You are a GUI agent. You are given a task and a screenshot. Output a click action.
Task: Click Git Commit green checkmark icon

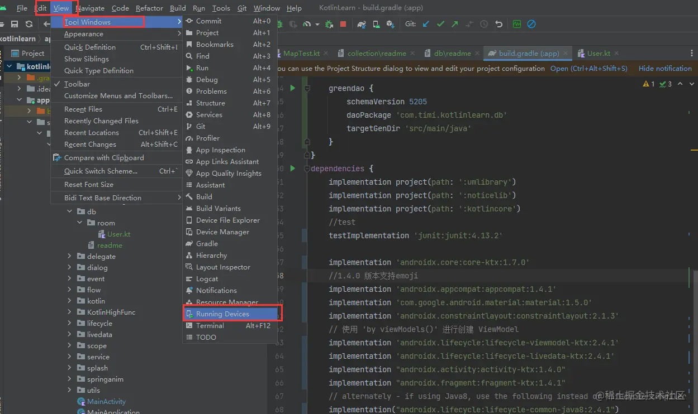(441, 25)
